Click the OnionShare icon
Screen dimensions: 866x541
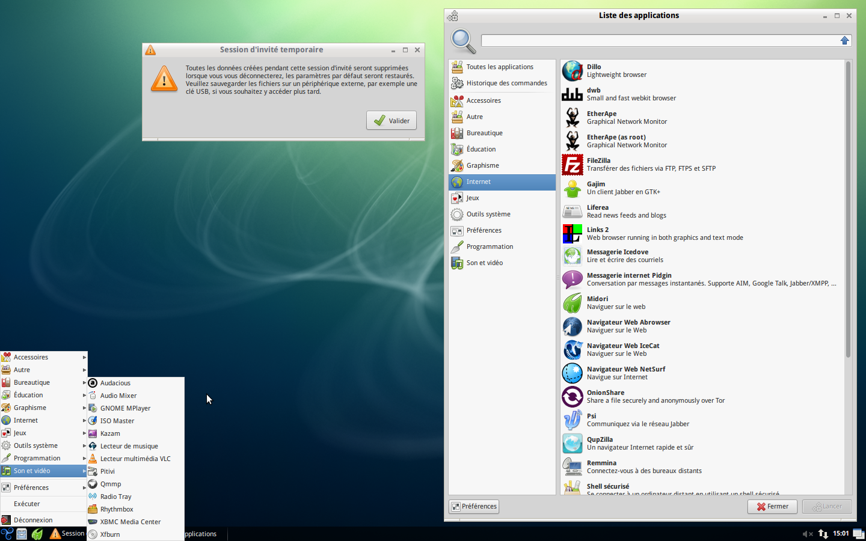[x=572, y=397]
